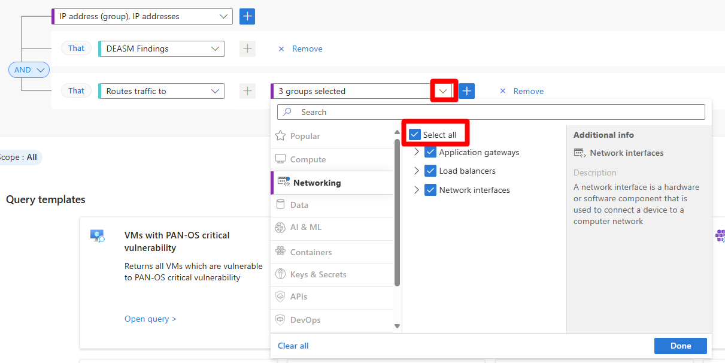Click into the Search input field
Screen dimensions: 725x363
[491, 112]
